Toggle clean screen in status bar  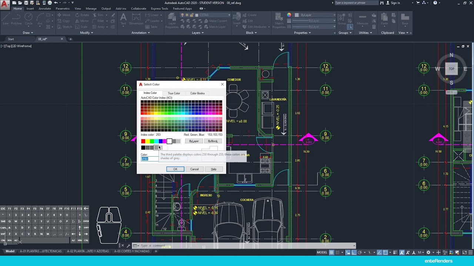click(464, 252)
